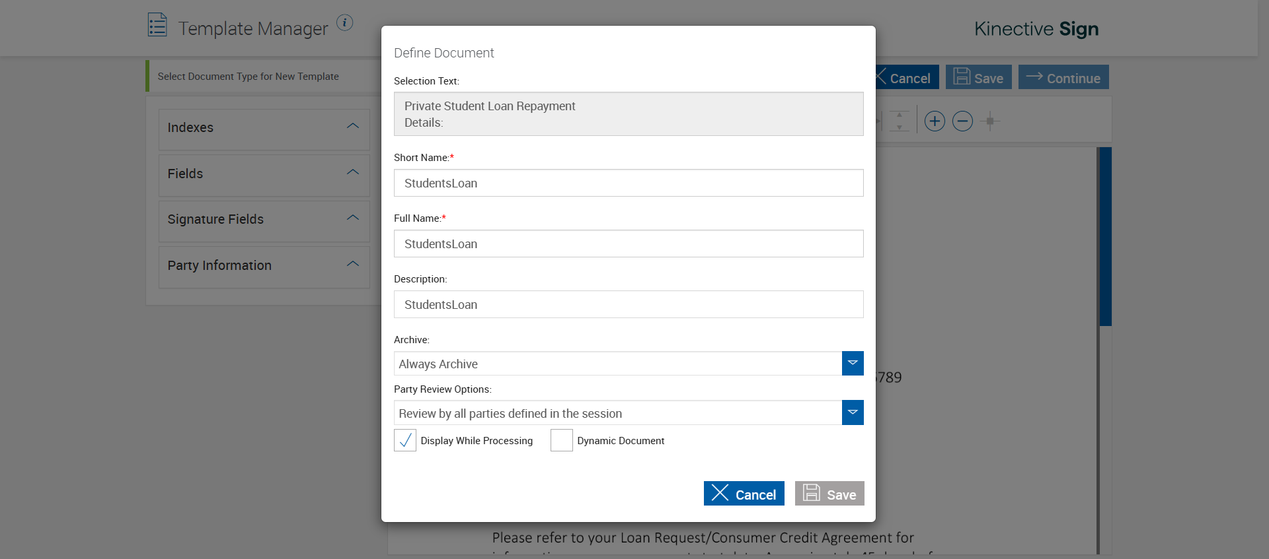This screenshot has width=1269, height=559.
Task: Click the document viewer vertical scrollbar thumb
Action: pyautogui.click(x=1105, y=236)
